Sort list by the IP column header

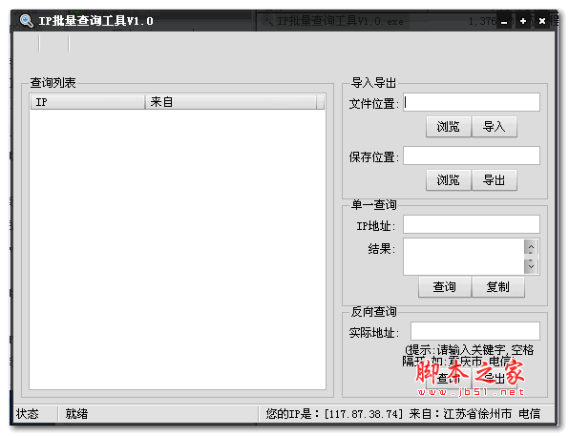tap(88, 102)
